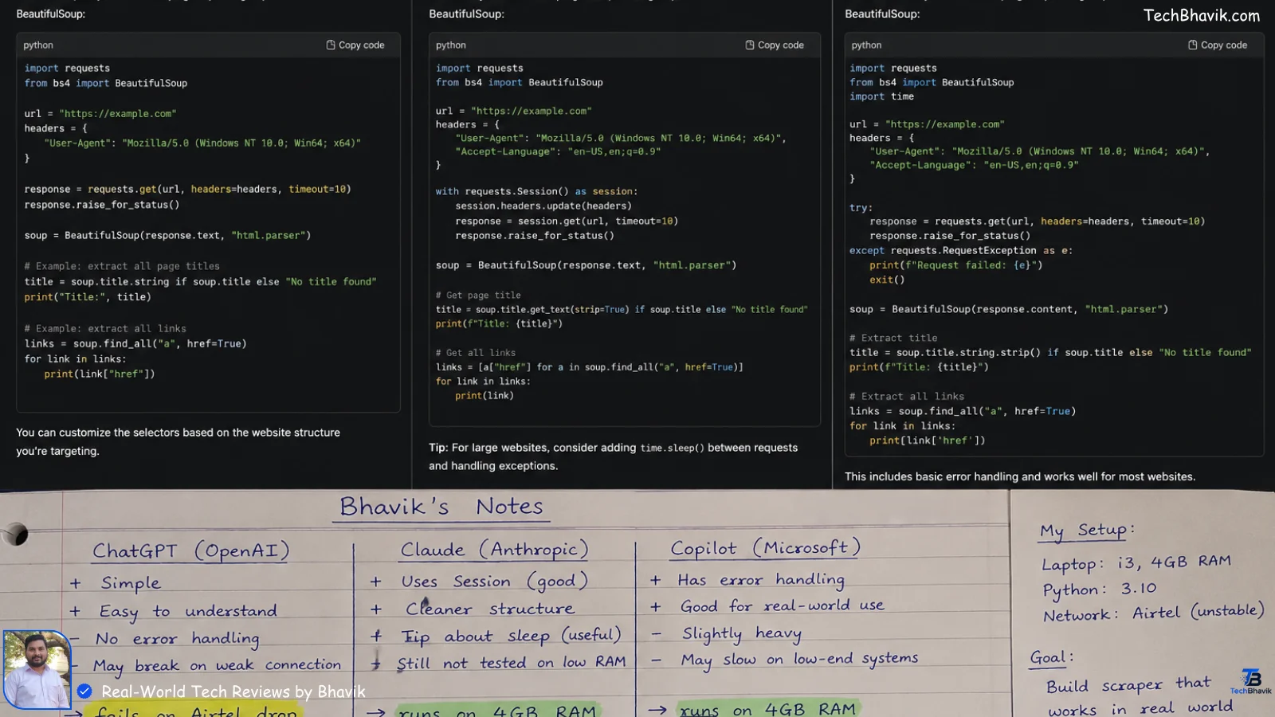Click the blue verified badge icon
This screenshot has height=717, width=1275.
pyautogui.click(x=84, y=692)
